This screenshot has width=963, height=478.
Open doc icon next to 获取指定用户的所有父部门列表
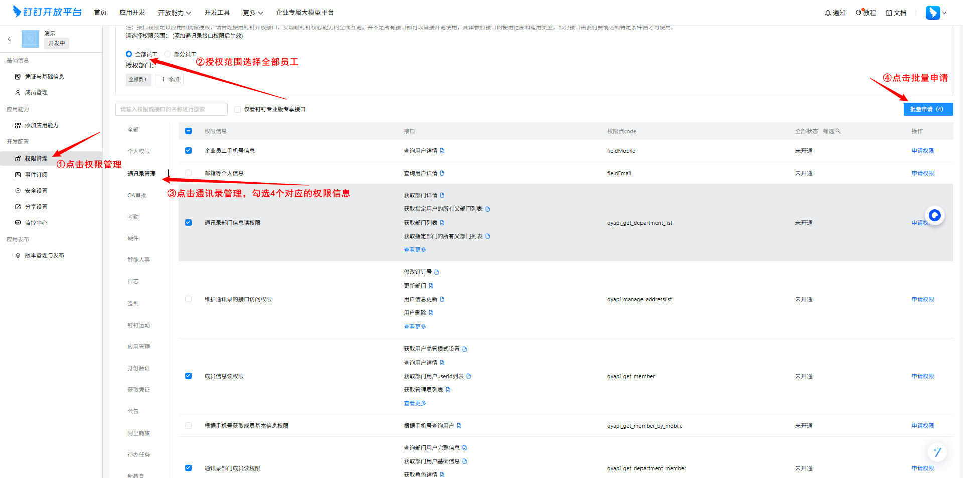point(487,209)
